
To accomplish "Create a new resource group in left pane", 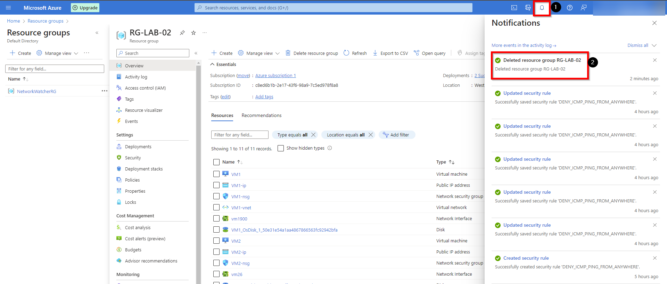I will click(20, 53).
